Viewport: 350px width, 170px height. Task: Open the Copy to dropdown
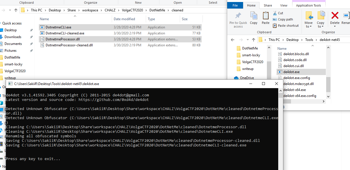[x=321, y=19]
